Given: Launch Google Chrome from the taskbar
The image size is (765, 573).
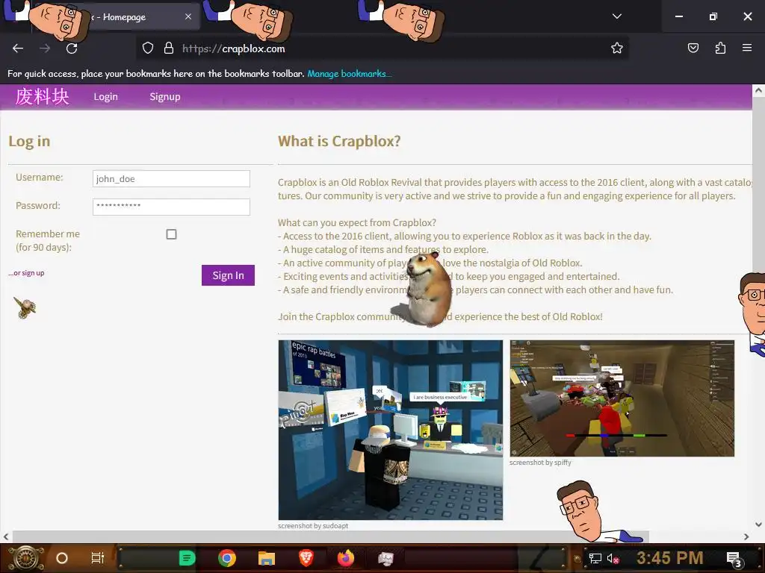Looking at the screenshot, I should pos(227,558).
